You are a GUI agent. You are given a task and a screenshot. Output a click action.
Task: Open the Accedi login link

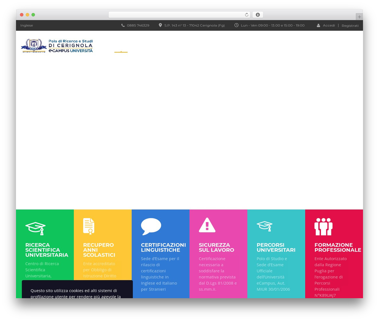(329, 25)
